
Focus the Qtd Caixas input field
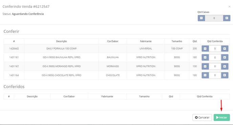tap(214, 18)
